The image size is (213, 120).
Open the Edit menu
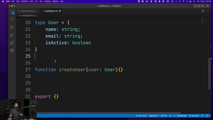(x=18, y=1)
